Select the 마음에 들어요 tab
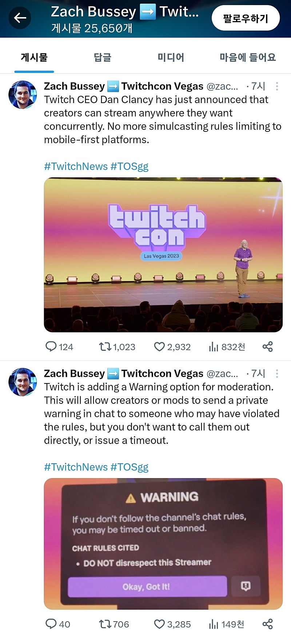Viewport: 291px width, 634px height. [x=247, y=58]
